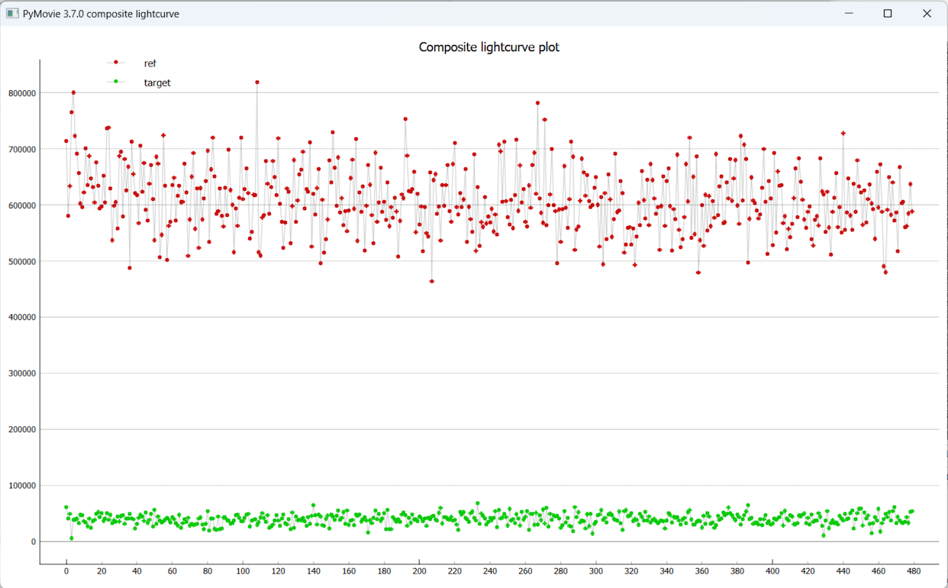Viewport: 948px width, 588px height.
Task: Select the lowest green target point near reading 3
Action: [x=72, y=538]
